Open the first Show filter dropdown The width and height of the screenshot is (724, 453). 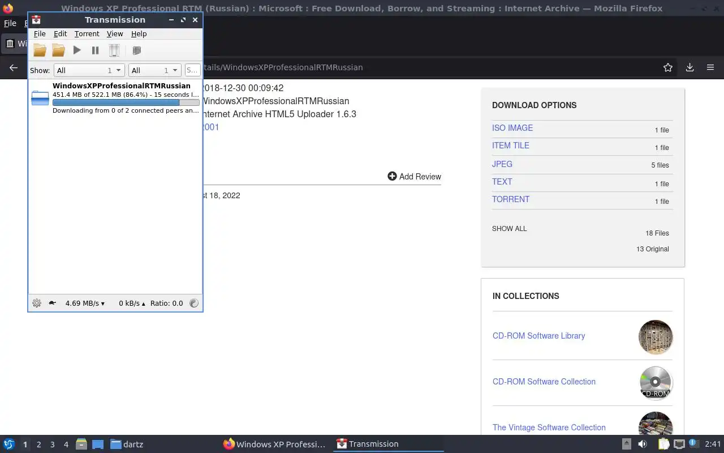tap(89, 70)
